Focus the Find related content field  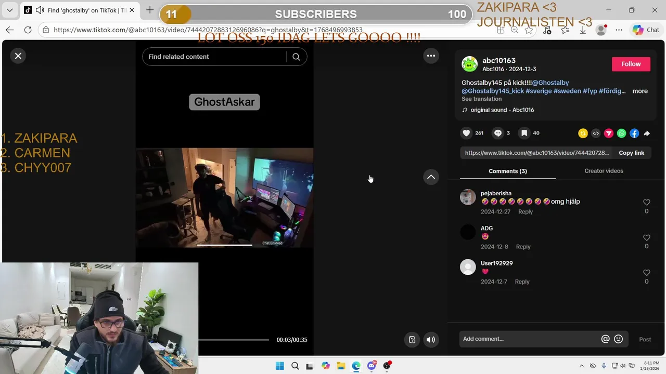pyautogui.click(x=214, y=57)
